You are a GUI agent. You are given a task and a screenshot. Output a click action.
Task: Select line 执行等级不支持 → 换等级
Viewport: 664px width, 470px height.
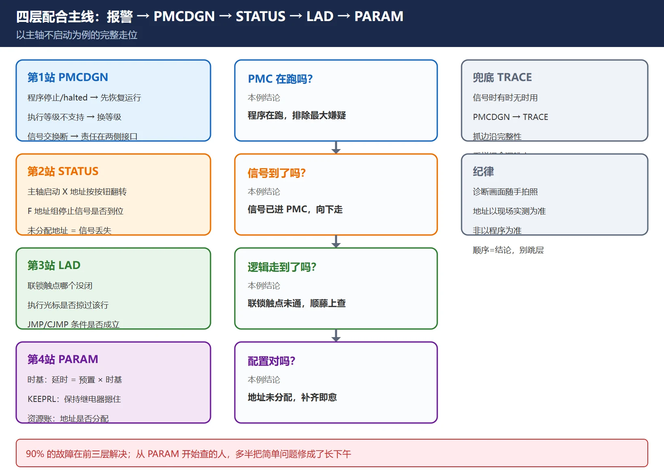pos(74,117)
